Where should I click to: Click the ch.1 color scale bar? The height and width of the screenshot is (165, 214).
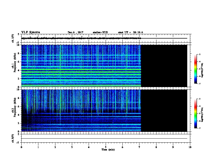[195, 69]
